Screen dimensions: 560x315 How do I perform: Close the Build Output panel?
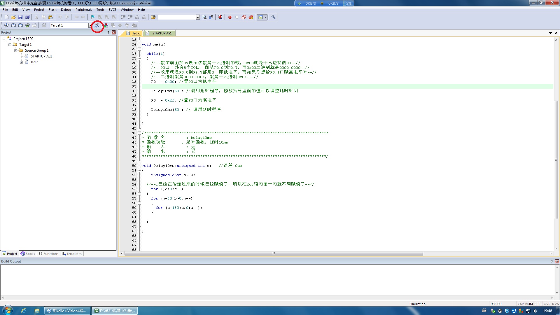pos(557,261)
